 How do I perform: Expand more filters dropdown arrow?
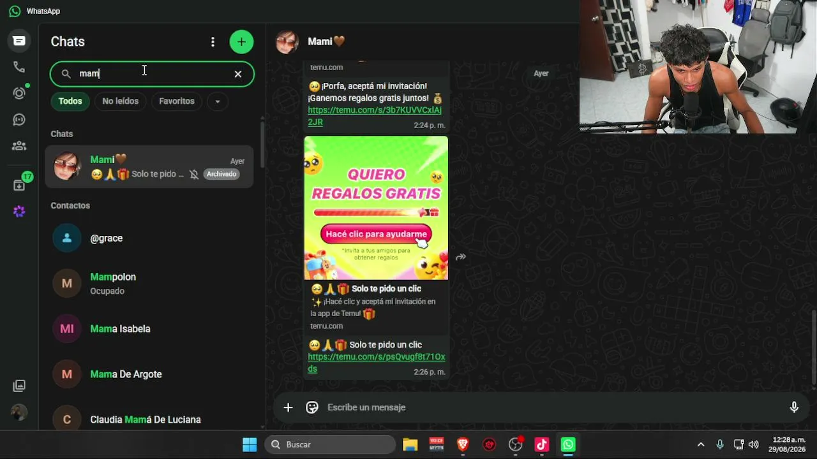coord(218,101)
